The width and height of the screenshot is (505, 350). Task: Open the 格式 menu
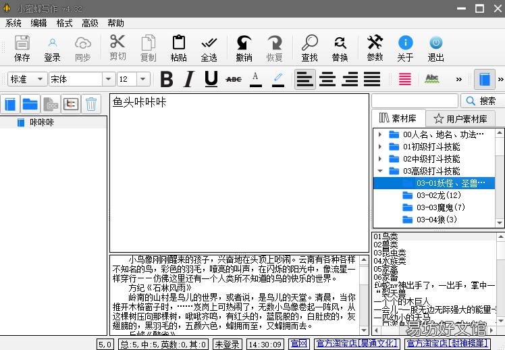click(64, 23)
